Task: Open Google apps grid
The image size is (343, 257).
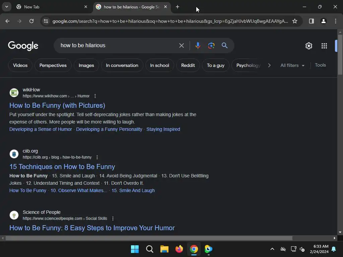Action: [x=324, y=46]
